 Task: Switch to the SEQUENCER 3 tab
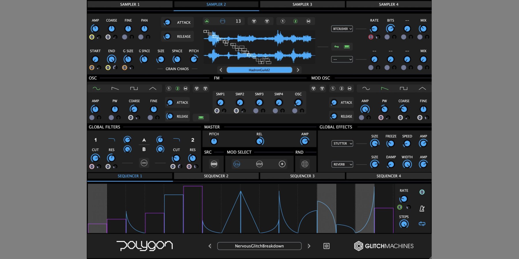[x=302, y=176]
